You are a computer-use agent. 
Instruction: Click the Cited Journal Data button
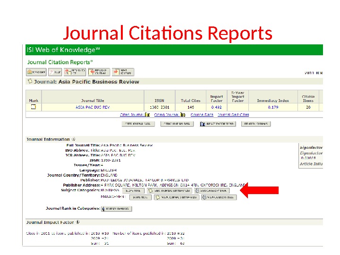(138, 124)
